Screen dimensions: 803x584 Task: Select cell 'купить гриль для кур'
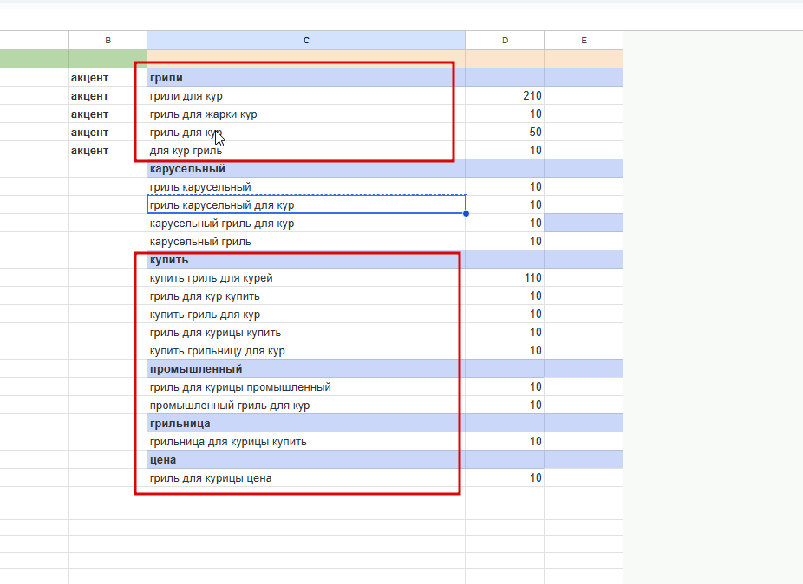[306, 315]
